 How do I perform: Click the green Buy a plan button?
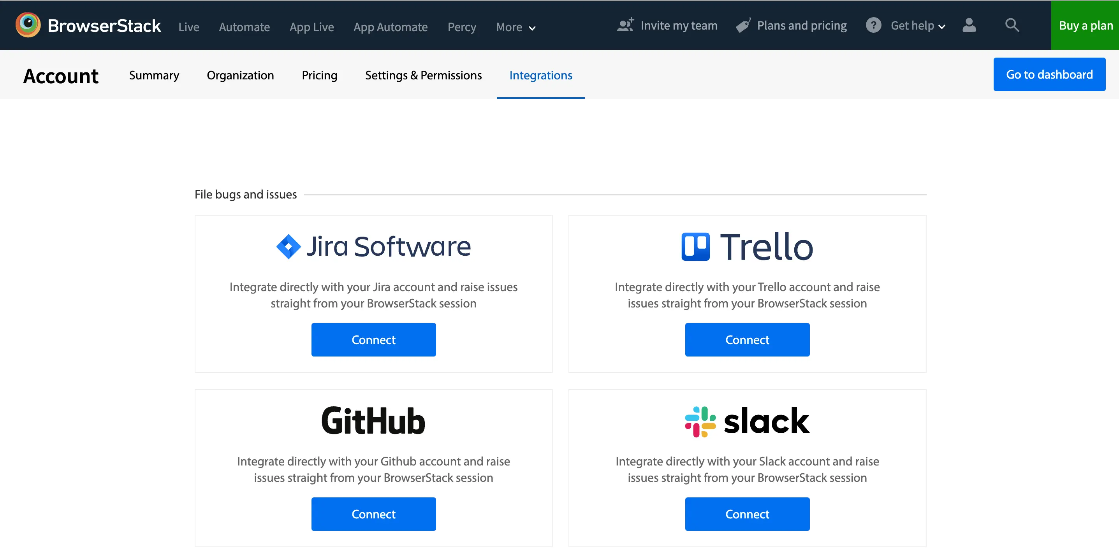[1085, 25]
